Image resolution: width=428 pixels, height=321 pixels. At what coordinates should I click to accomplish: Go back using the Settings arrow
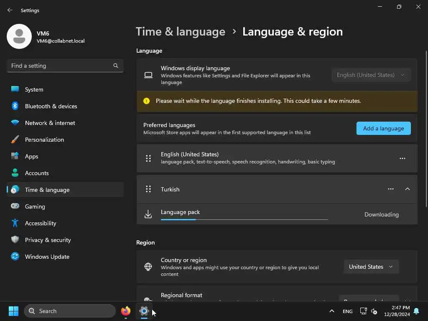10,10
